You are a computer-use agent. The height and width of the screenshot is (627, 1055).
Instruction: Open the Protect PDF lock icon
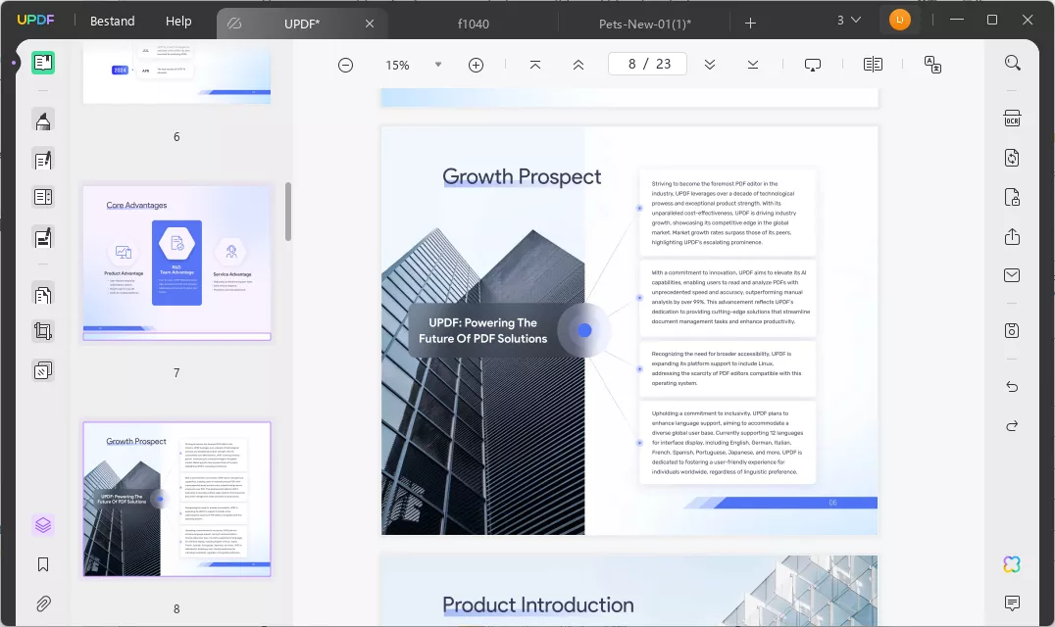click(x=1012, y=197)
